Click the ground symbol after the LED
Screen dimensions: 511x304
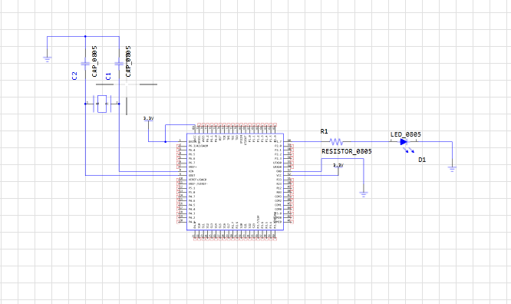point(452,169)
